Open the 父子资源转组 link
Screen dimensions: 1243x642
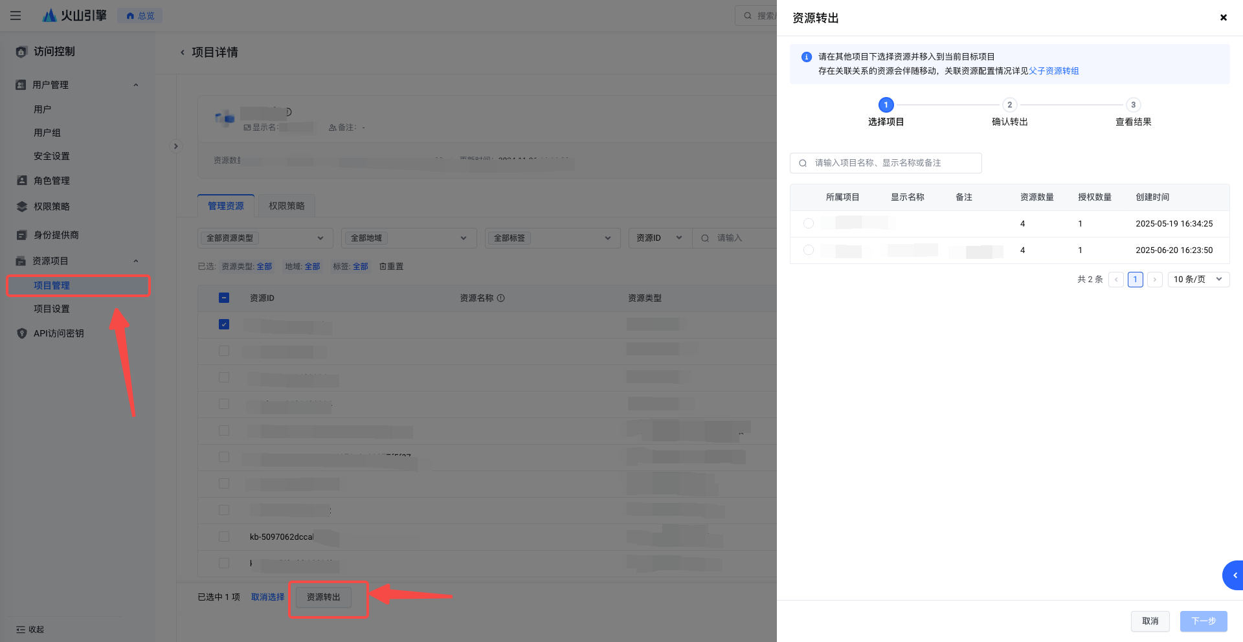[x=1053, y=71]
